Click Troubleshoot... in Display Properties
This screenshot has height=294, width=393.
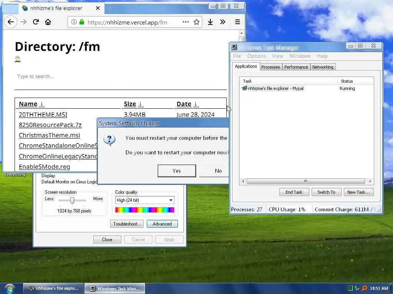point(127,224)
